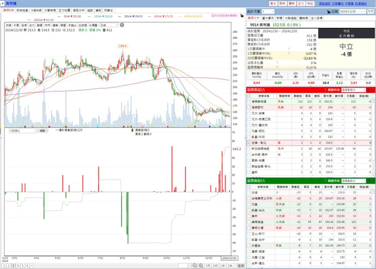The width and height of the screenshot is (376, 269).
Task: Check the 美林 row checkbox
Action: pos(248,216)
